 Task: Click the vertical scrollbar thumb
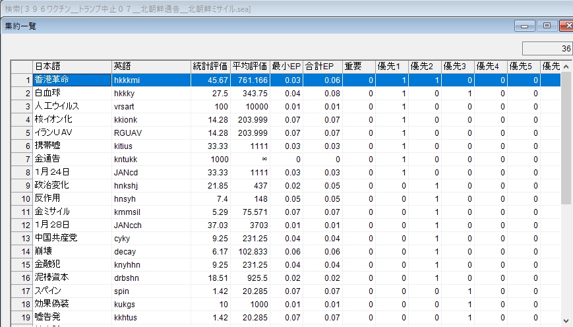566,138
